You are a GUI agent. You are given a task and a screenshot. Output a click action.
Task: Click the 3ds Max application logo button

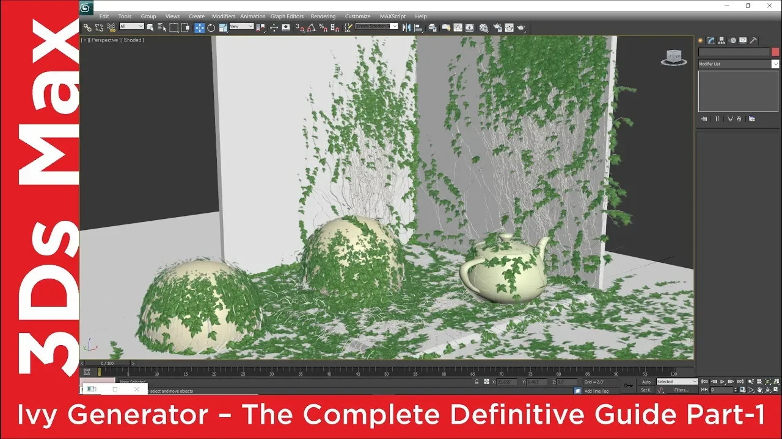tap(87, 7)
